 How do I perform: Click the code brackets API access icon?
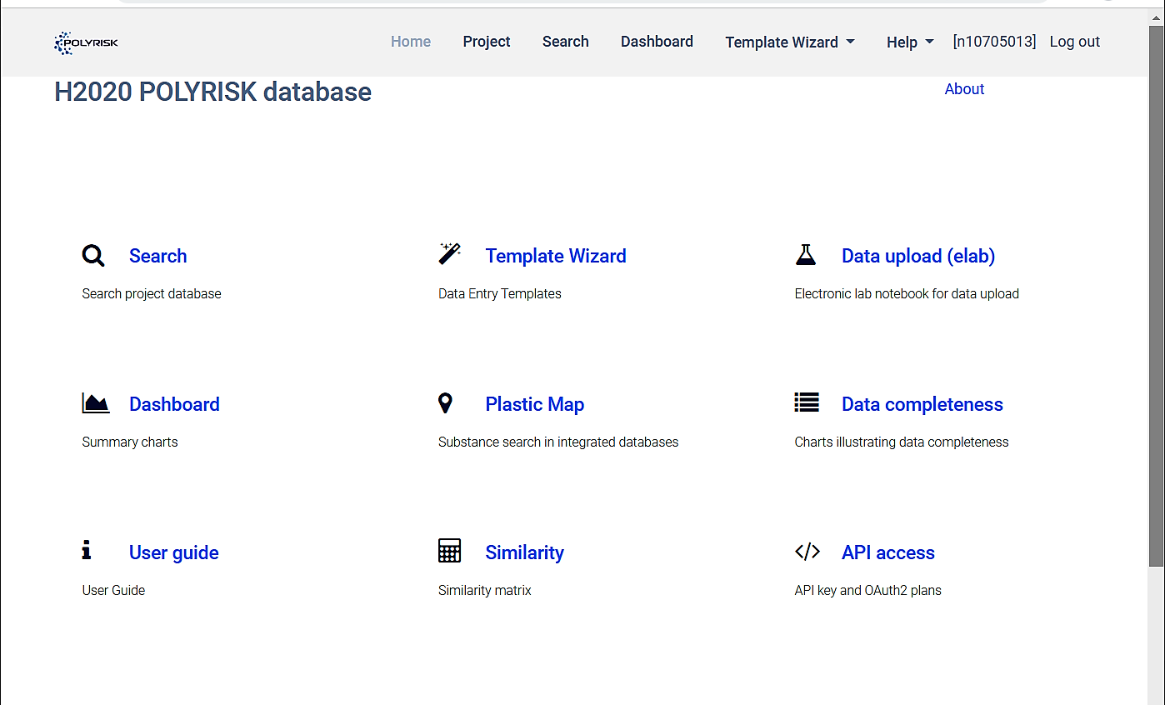[x=807, y=552]
